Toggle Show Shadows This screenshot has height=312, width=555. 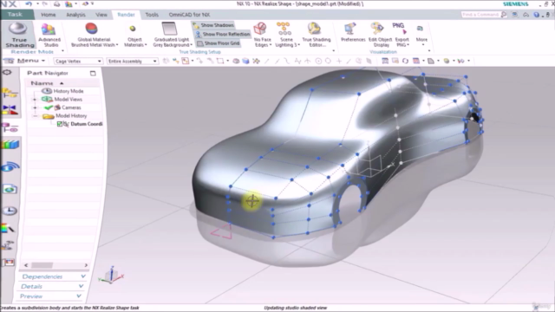tap(213, 25)
